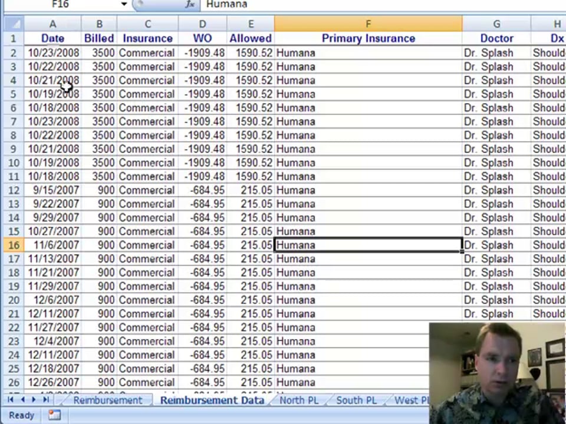Screen dimensions: 566x424
Task: Click previous sheet tab navigation arrow
Action: click(x=22, y=399)
